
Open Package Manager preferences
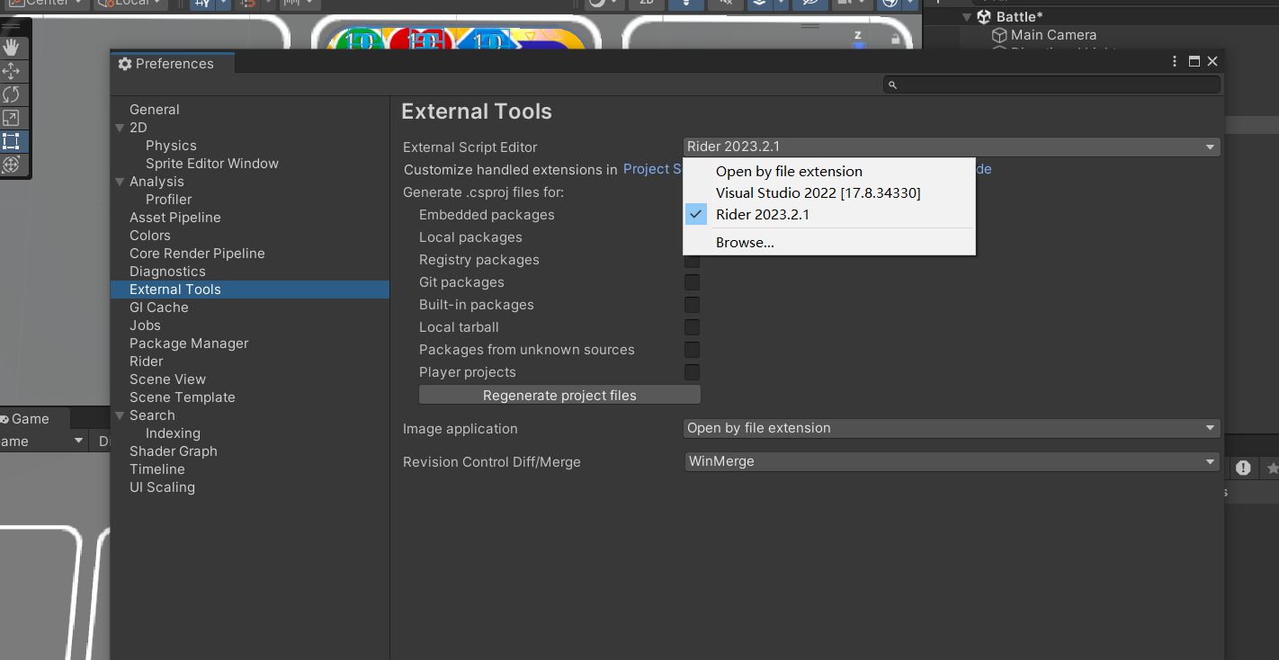point(189,343)
